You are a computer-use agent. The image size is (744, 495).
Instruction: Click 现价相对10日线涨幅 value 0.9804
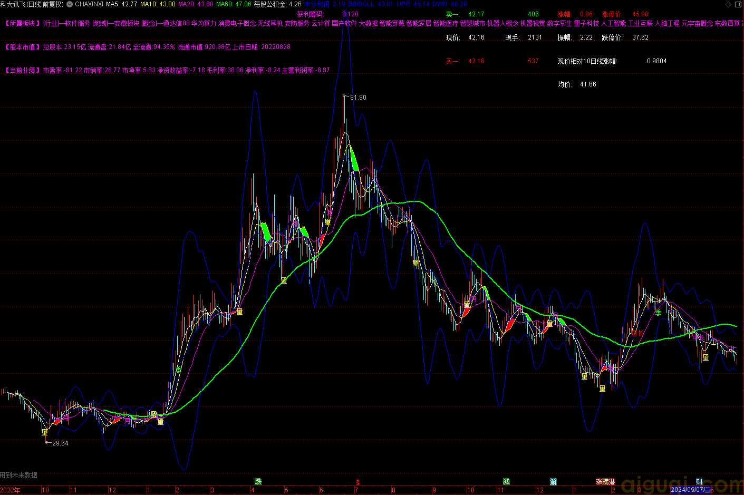click(x=656, y=61)
